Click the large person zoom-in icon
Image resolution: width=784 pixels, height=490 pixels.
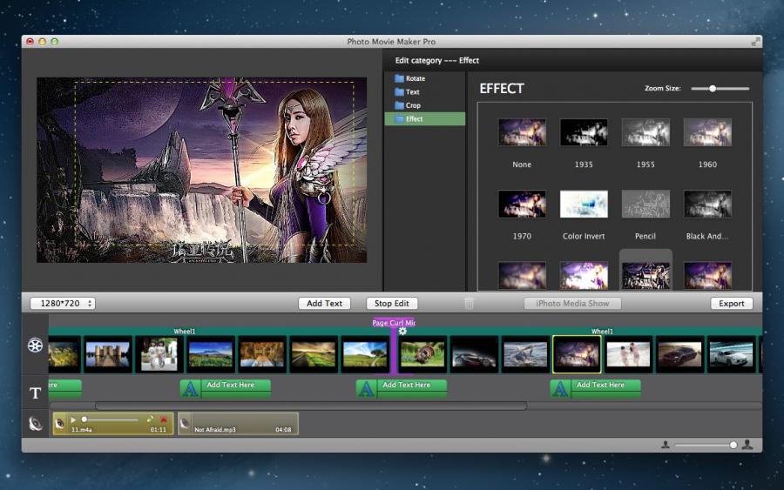pos(747,445)
